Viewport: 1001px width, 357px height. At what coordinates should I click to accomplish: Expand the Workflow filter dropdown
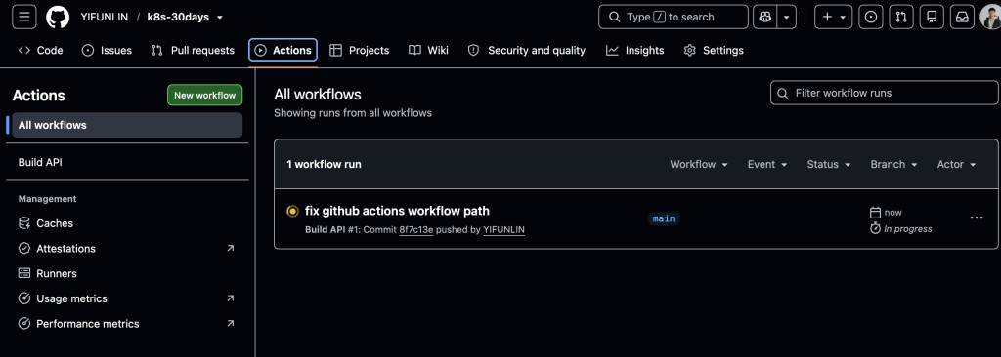click(x=699, y=165)
